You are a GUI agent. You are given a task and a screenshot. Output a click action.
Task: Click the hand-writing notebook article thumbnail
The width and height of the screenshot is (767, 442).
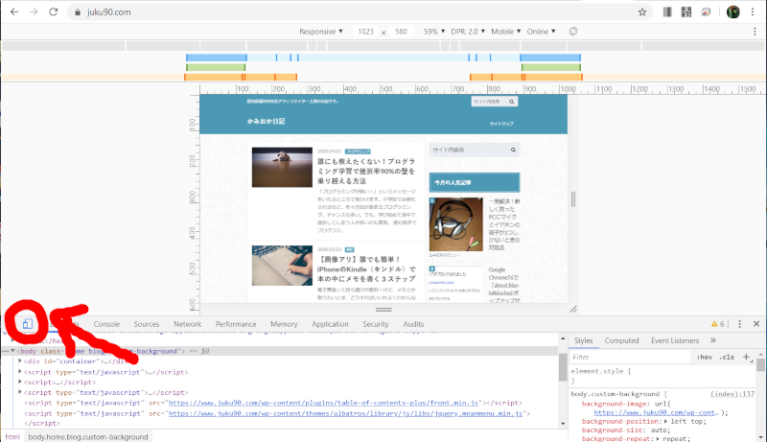pyautogui.click(x=282, y=266)
